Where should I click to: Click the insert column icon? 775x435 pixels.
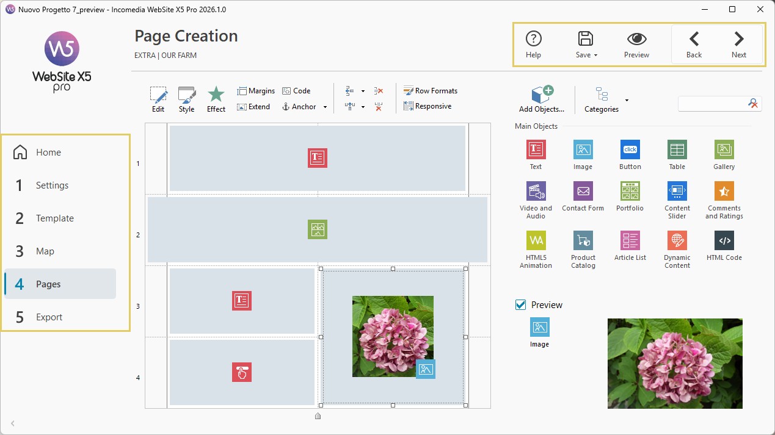[350, 107]
